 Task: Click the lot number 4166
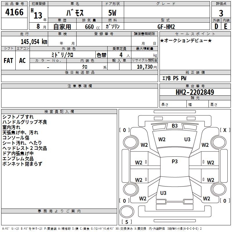tap(14, 13)
